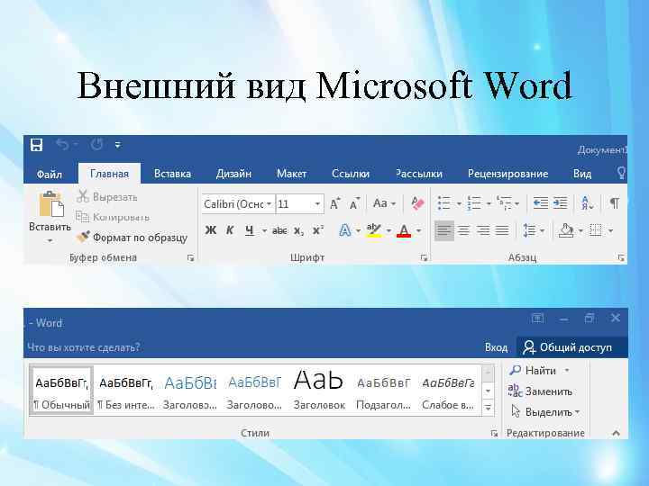
Task: Open Quick Access Toolbar customize arrow
Action: [118, 145]
